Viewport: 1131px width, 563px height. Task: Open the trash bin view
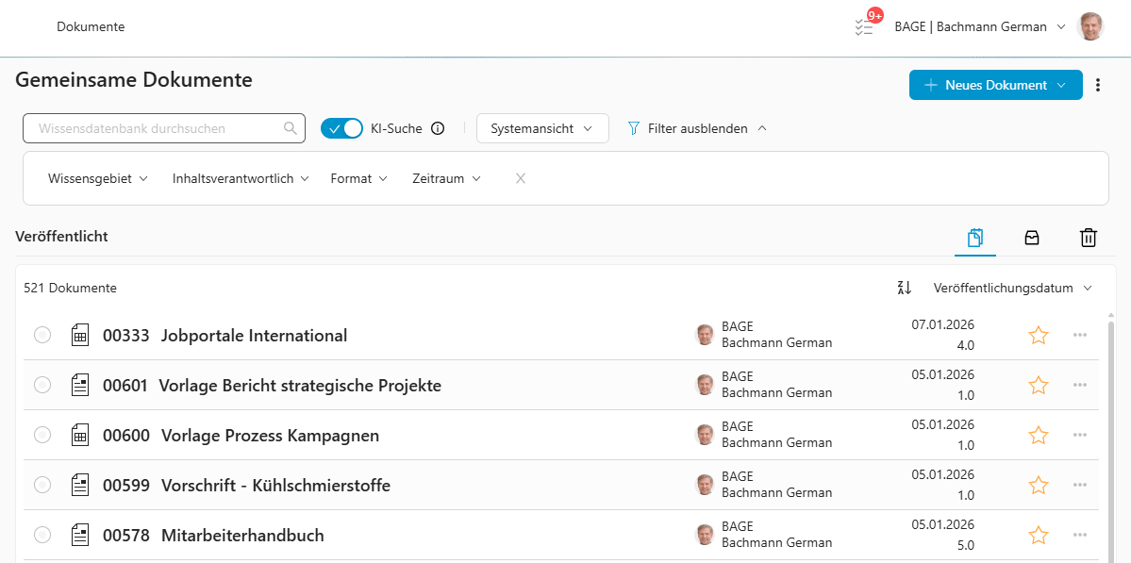[1088, 238]
